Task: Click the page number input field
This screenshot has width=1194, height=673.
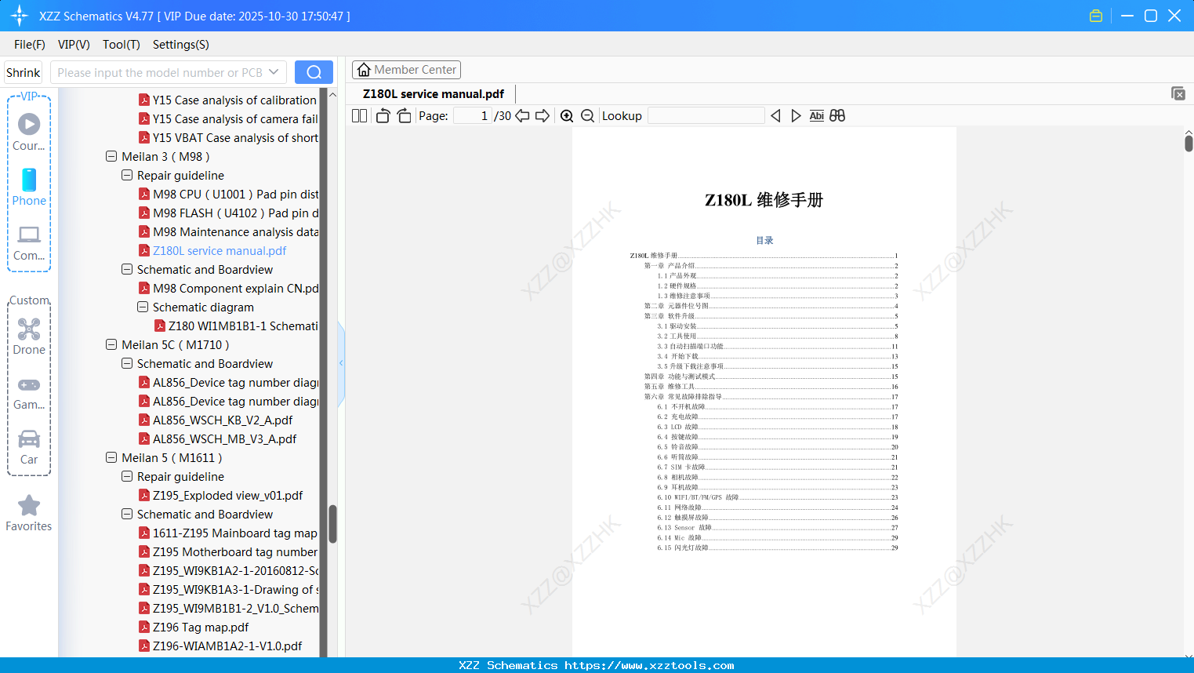Action: [x=470, y=115]
